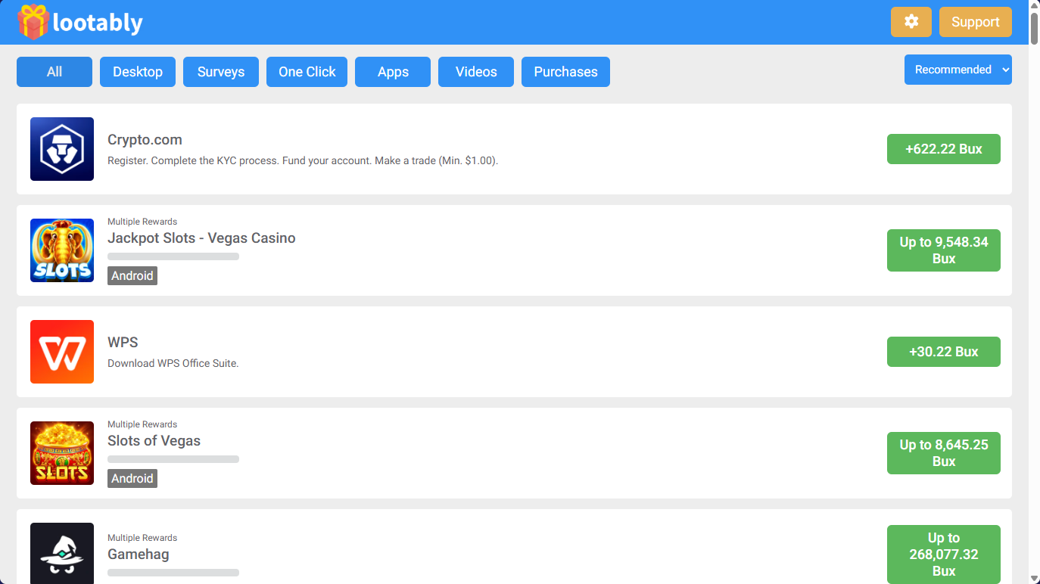Click the Up to 8,645.25 Bux button
The width and height of the screenshot is (1040, 584).
click(944, 453)
